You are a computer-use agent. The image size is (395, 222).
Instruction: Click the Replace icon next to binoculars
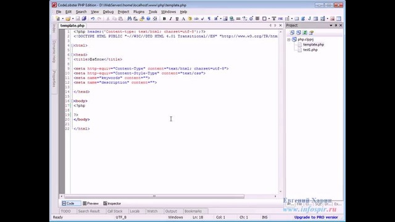tap(136, 18)
